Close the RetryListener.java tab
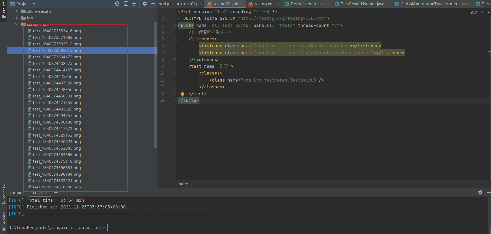The width and height of the screenshot is (491, 234). click(328, 4)
